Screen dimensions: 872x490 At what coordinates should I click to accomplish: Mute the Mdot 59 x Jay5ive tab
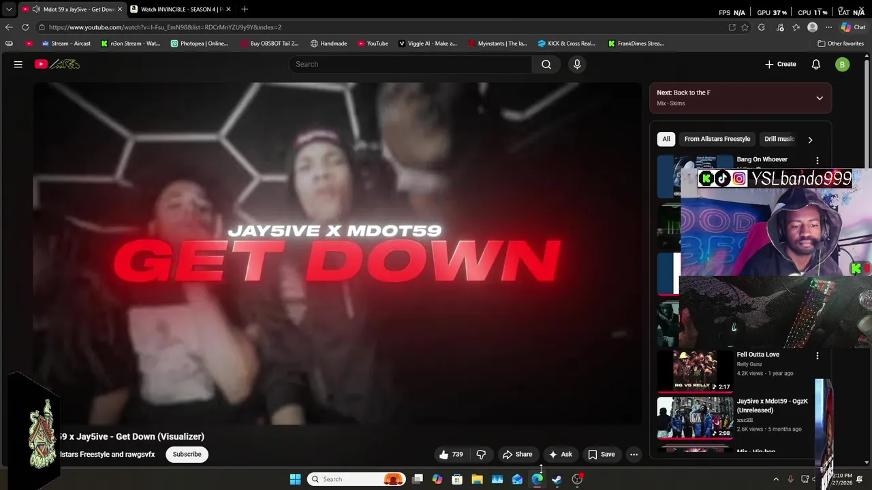[x=35, y=10]
